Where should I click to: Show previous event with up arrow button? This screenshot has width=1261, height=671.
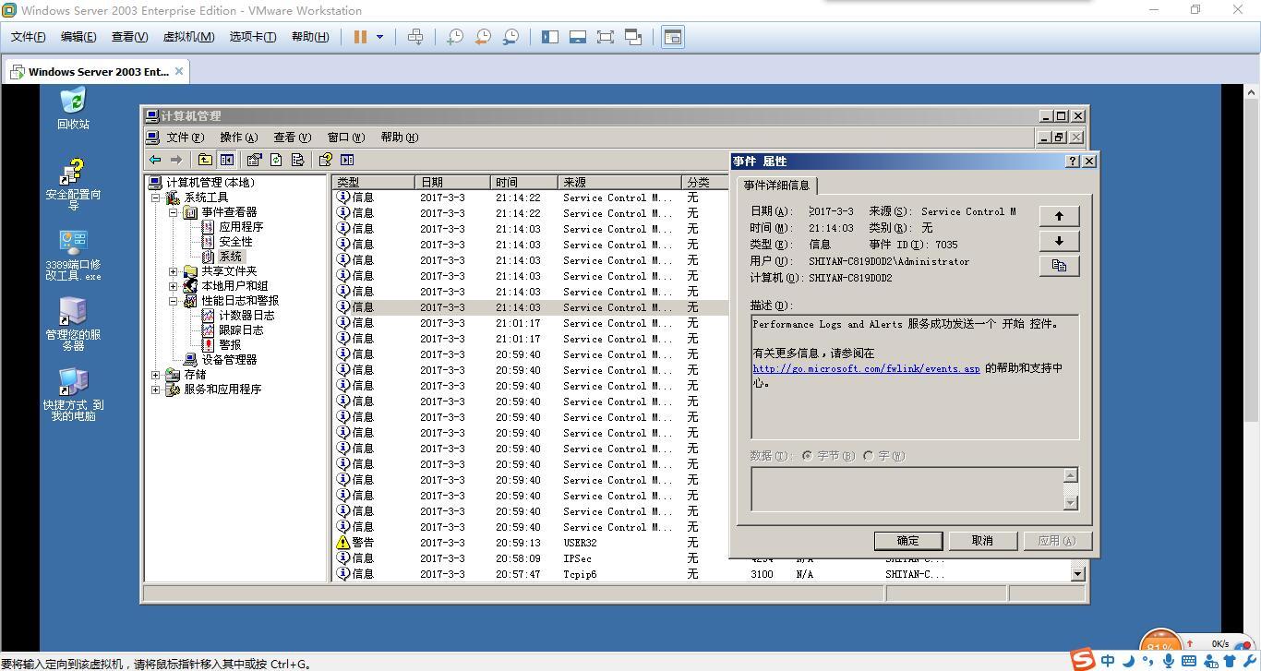point(1059,216)
